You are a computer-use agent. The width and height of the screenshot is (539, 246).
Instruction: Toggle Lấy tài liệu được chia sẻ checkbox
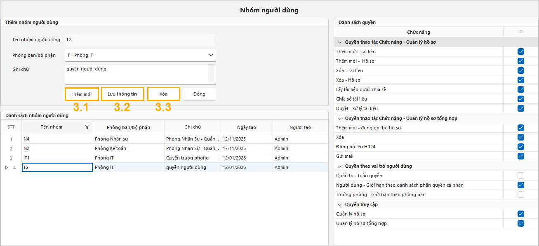pyautogui.click(x=521, y=89)
